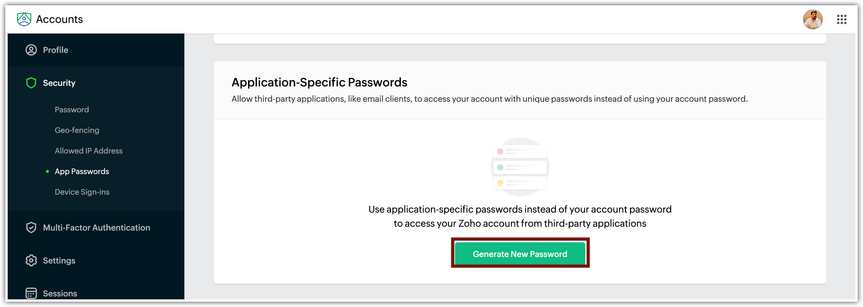The image size is (863, 307).
Task: Click the Profile person icon
Action: [x=31, y=50]
